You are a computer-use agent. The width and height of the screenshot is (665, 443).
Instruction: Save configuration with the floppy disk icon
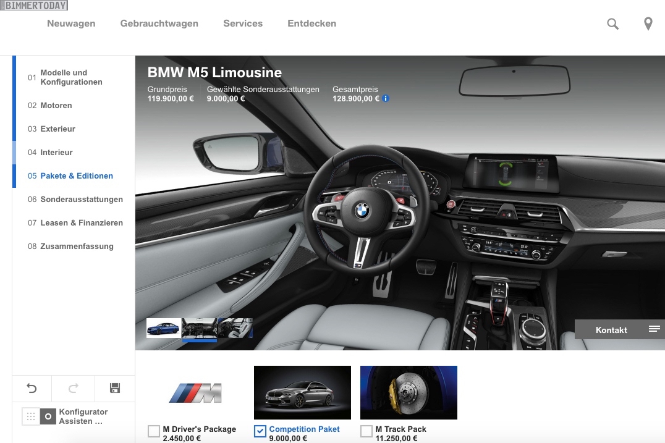[114, 388]
